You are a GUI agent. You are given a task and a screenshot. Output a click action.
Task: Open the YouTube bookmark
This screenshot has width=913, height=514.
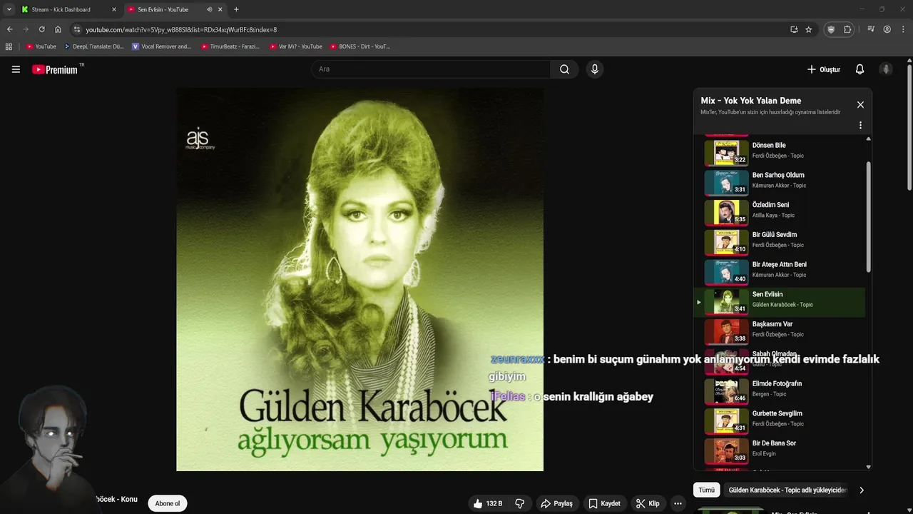pyautogui.click(x=41, y=46)
